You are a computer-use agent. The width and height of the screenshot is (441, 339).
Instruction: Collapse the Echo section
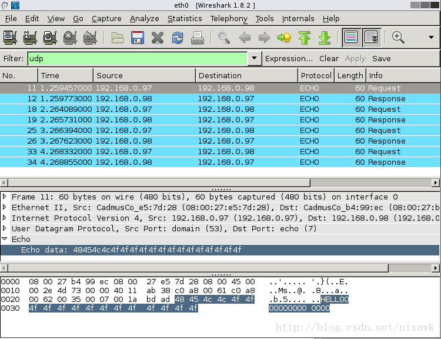pyautogui.click(x=5, y=238)
